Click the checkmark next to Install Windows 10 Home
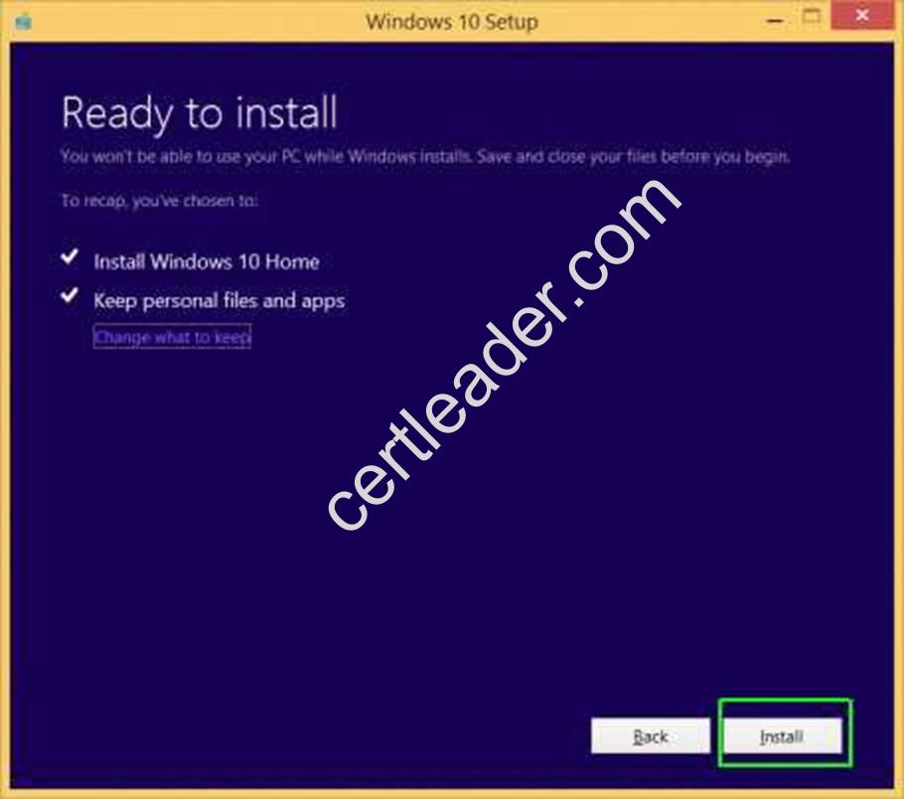This screenshot has width=904, height=799. 70,256
